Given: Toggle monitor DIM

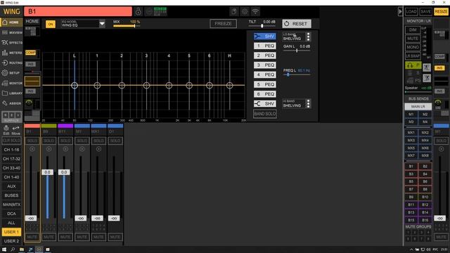Looking at the screenshot, I should (x=413, y=30).
